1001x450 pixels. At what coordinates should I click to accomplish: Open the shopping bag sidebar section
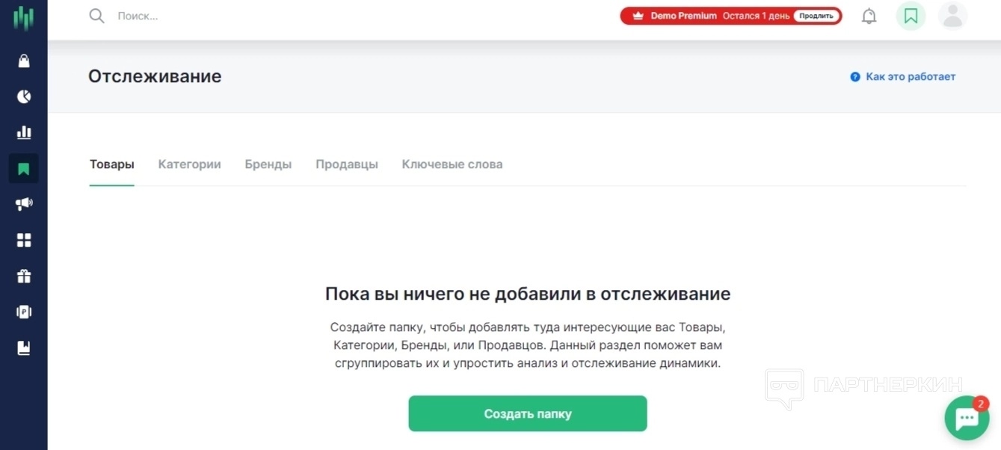coord(24,61)
